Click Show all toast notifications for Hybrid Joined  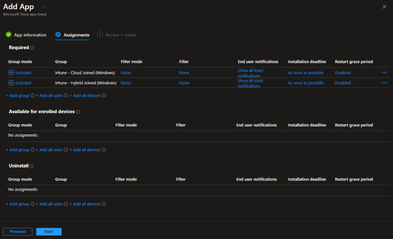click(x=250, y=83)
